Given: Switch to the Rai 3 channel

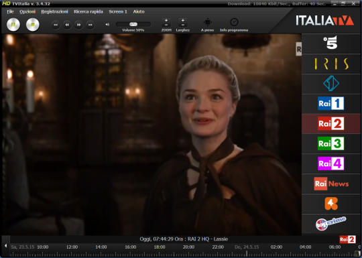Looking at the screenshot, I should 331,143.
